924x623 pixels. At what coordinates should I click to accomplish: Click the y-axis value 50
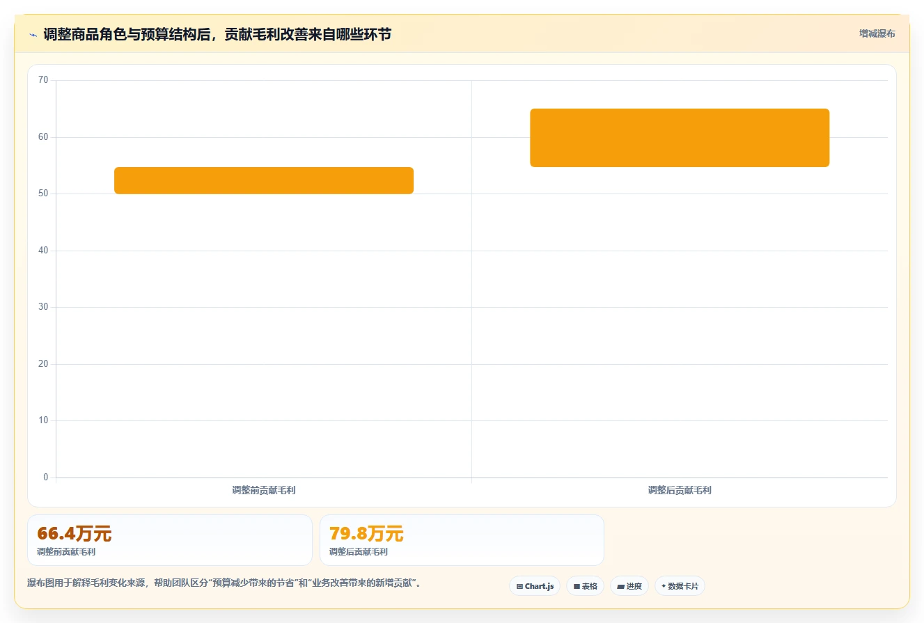tap(43, 194)
